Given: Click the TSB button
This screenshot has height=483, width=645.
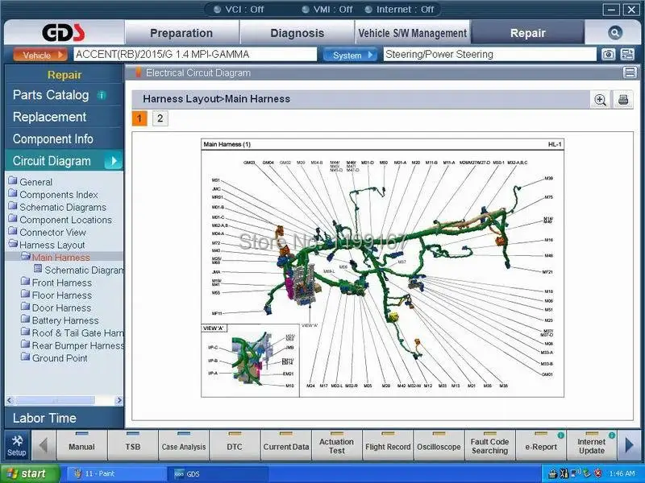Looking at the screenshot, I should pos(133,445).
